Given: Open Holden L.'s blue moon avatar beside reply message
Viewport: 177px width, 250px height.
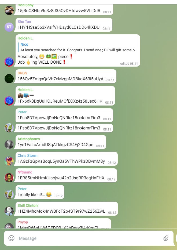Looking at the screenshot, I should click(9, 62).
